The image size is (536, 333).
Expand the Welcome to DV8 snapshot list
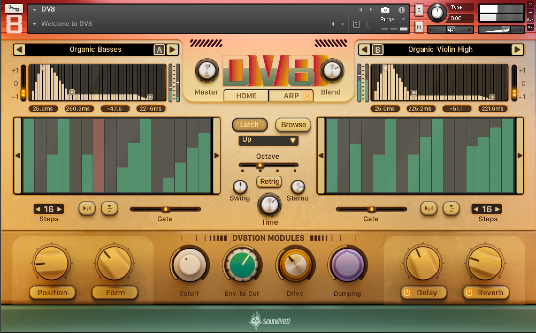point(34,24)
